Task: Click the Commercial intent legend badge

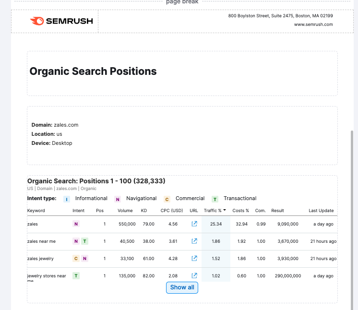Action: tap(167, 199)
